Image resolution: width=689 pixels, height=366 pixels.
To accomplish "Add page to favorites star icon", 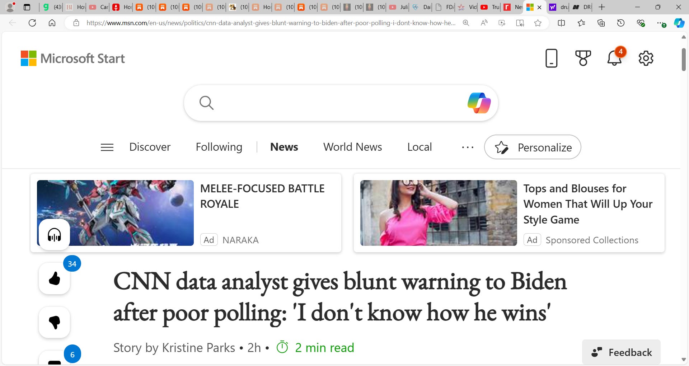I will [538, 23].
